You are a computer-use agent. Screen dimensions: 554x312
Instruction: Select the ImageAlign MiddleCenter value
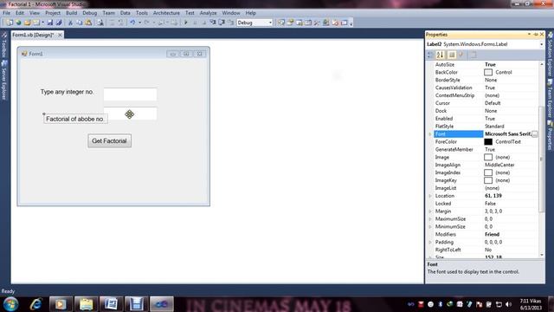coord(499,165)
